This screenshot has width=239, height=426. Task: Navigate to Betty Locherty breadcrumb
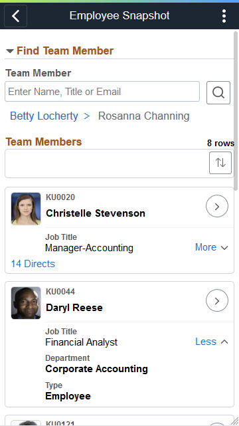coord(44,116)
